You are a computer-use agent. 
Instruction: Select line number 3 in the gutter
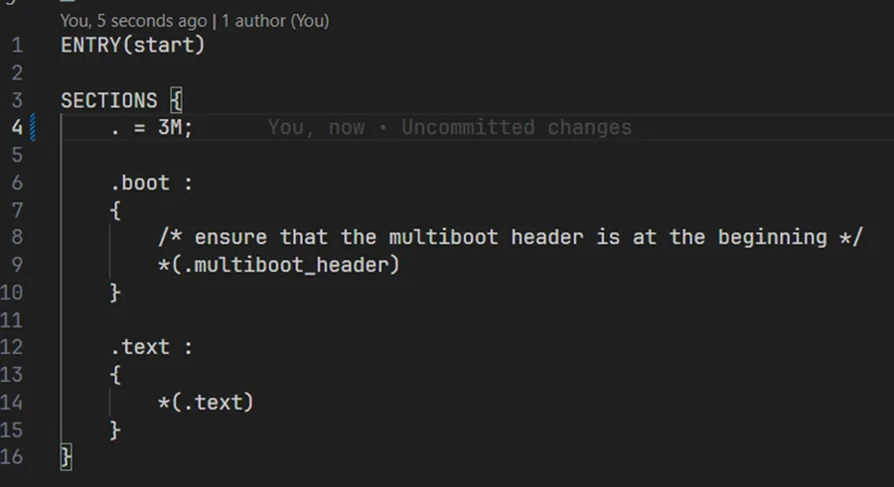point(17,100)
